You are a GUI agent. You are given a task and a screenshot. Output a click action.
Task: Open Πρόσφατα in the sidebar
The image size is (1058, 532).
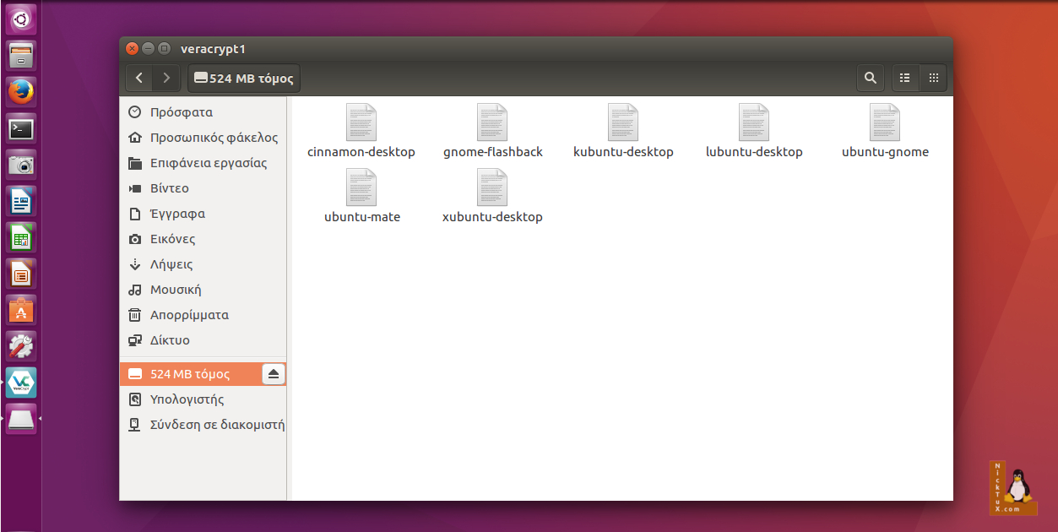[x=181, y=112]
